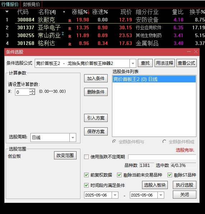This screenshot has height=214, width=205.
Task: Click 行业应用软件 industry cell
Action: pyautogui.click(x=148, y=27)
